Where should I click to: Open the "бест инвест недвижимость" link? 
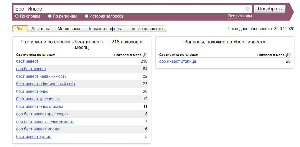pyautogui.click(x=41, y=76)
